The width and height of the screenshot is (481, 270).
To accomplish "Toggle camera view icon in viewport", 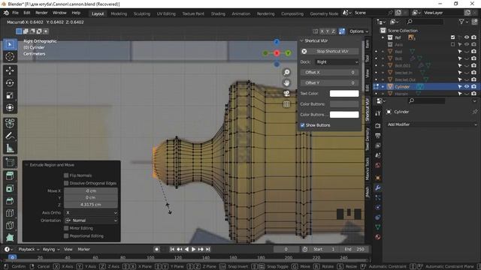I will pos(286,93).
